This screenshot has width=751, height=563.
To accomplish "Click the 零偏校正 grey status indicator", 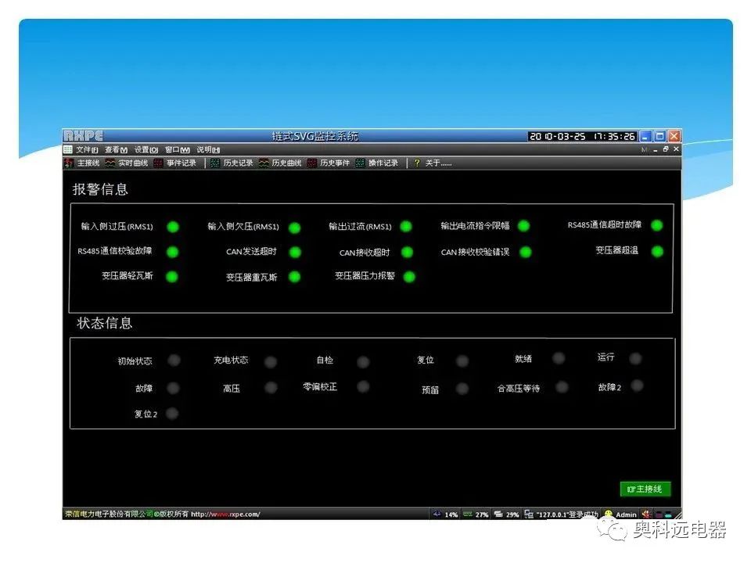I will pyautogui.click(x=364, y=386).
